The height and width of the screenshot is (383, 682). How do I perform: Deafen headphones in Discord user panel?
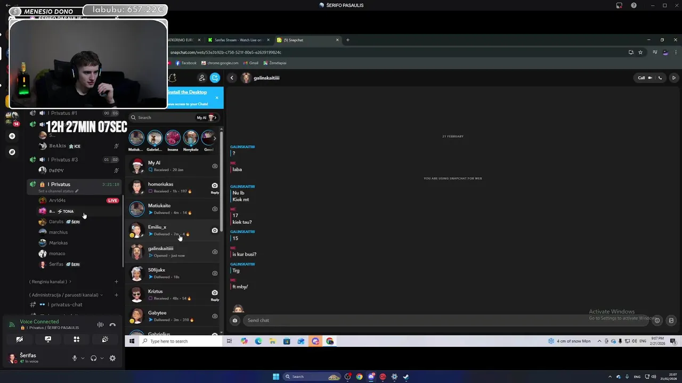click(94, 358)
